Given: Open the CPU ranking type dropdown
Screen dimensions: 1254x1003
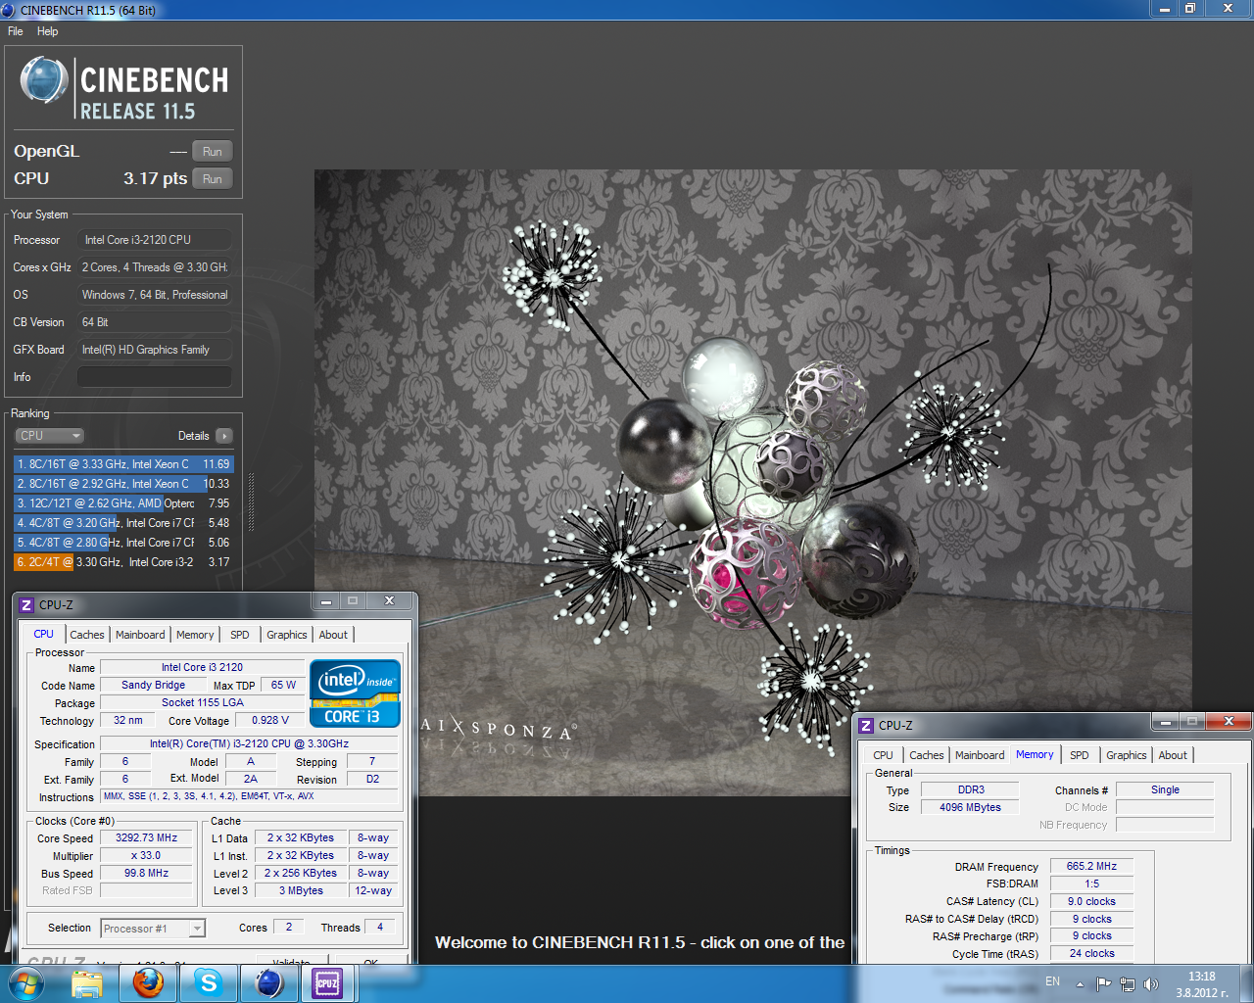Looking at the screenshot, I should (50, 436).
